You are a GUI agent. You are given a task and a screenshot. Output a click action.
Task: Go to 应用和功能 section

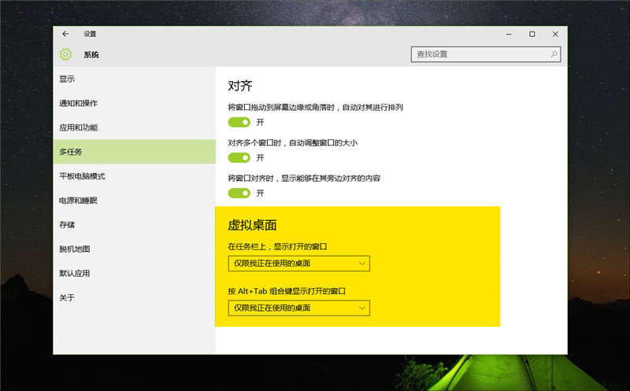[78, 127]
